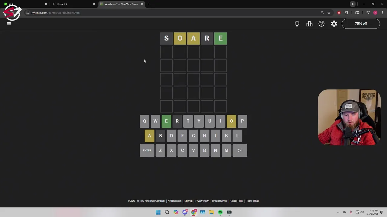
Task: Tap the P key on Wordle keyboard
Action: [242, 121]
